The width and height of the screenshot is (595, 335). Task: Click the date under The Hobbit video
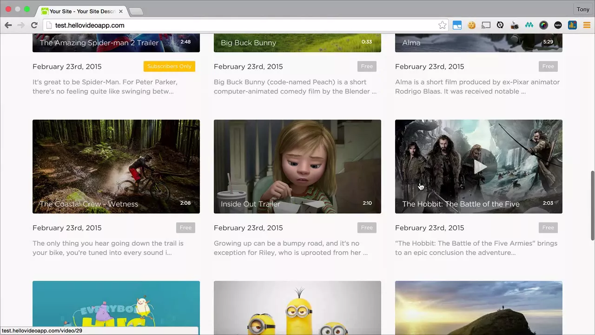coord(430,228)
